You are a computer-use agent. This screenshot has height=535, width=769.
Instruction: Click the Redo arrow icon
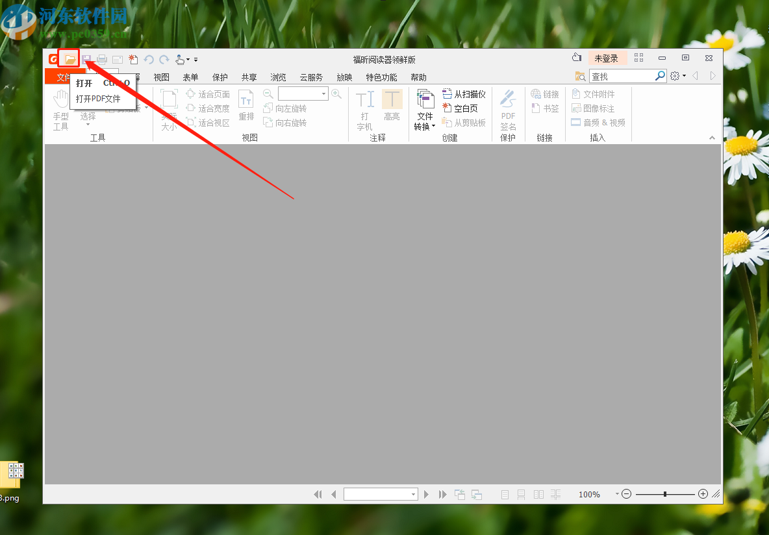(x=164, y=60)
